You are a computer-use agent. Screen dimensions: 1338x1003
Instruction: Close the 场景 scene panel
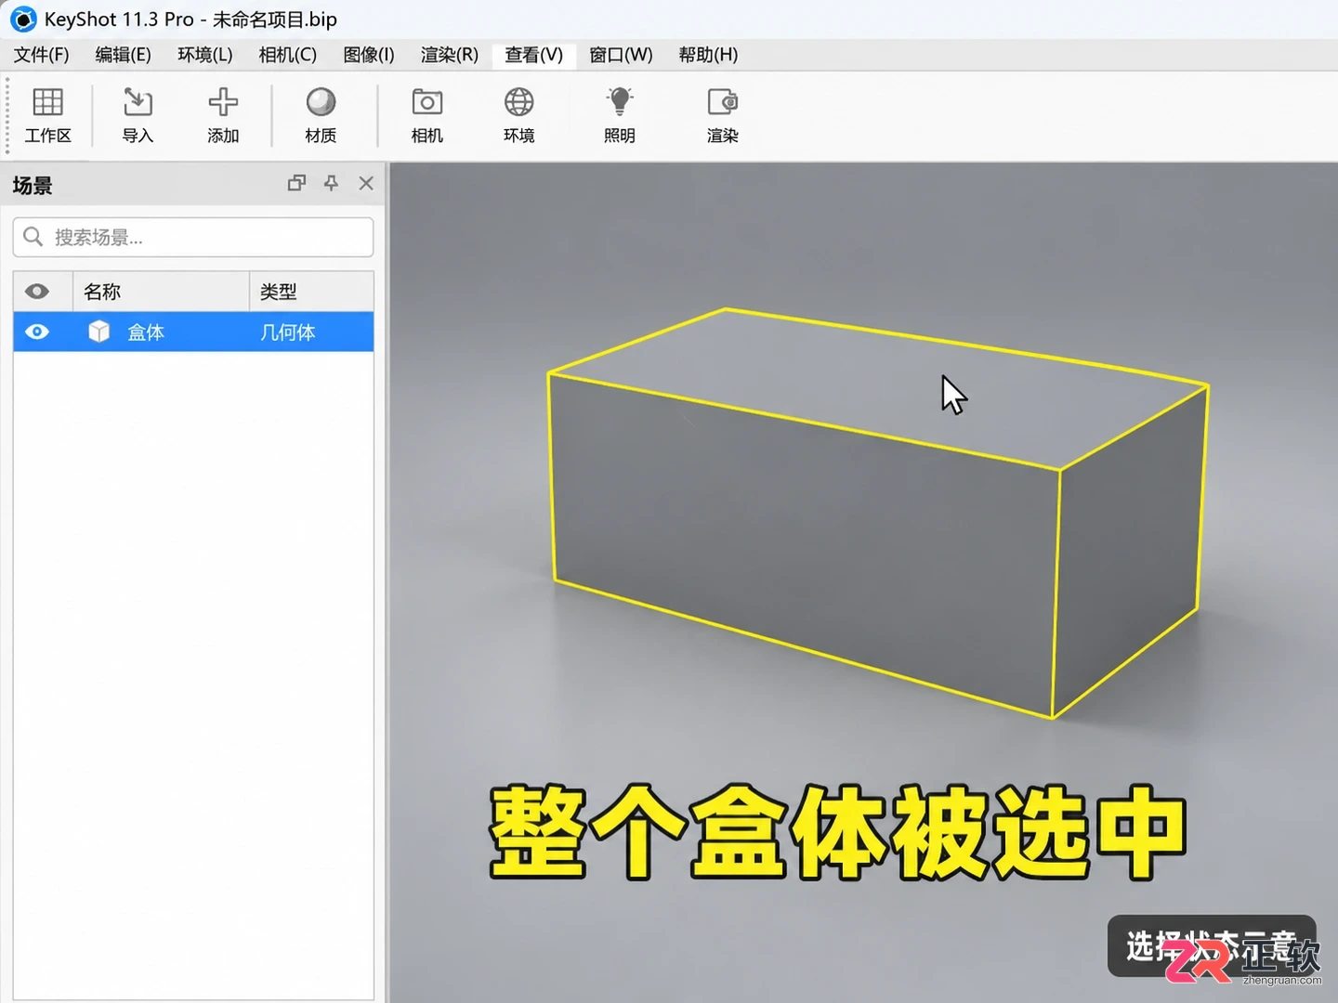[x=366, y=183]
